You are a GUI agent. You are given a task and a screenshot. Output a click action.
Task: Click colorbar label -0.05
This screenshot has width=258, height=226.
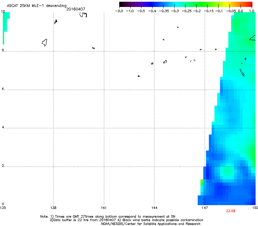pos(231,11)
